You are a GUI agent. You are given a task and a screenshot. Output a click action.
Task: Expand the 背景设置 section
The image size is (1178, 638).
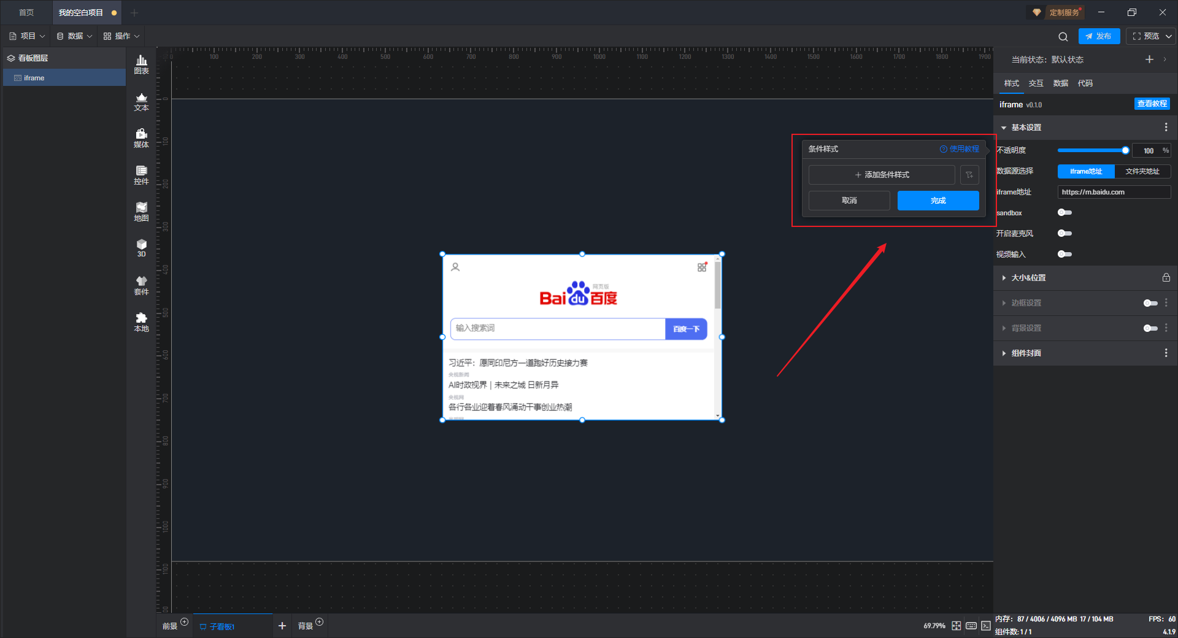(1004, 328)
